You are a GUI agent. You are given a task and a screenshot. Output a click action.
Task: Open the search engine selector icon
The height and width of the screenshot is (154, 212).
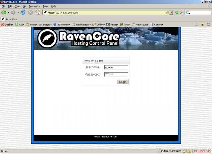187,13
